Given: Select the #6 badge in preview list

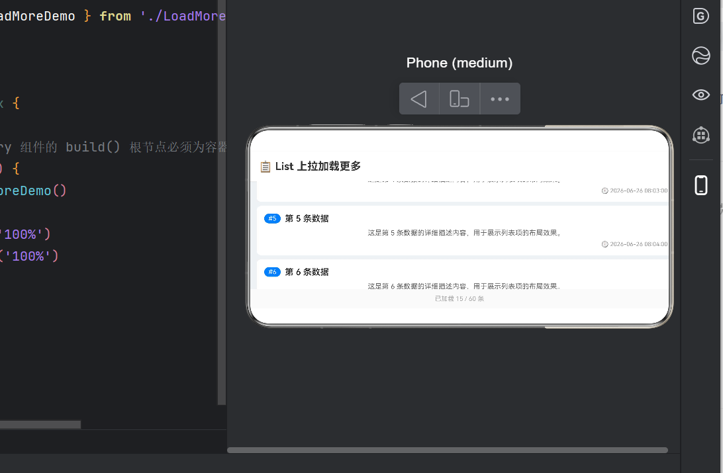Looking at the screenshot, I should click(x=272, y=272).
